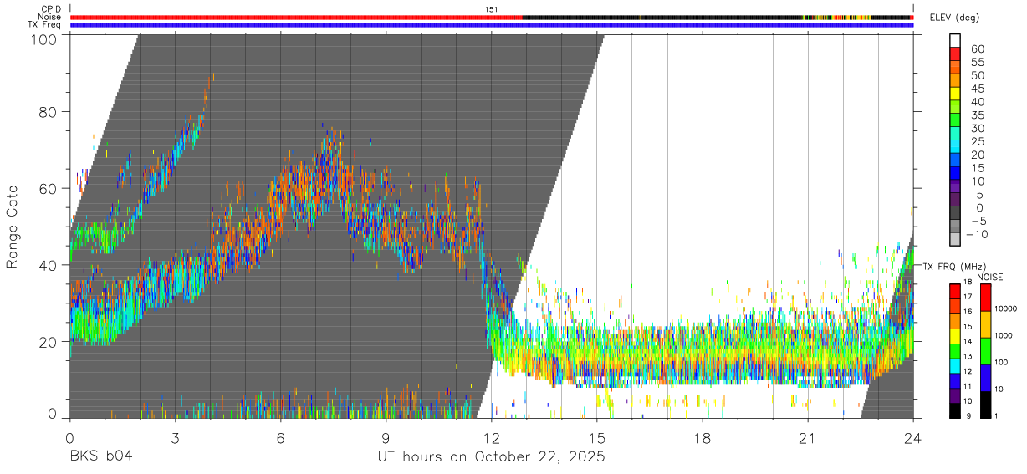This screenshot has height=474, width=1027.
Task: Click the 30 label on ELEV legend
Action: pyautogui.click(x=977, y=128)
